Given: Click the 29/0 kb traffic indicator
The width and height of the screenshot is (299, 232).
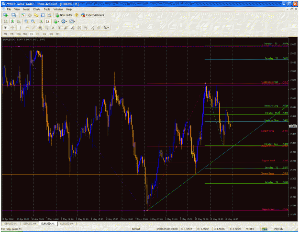Looking at the screenshot, I should pyautogui.click(x=278, y=229).
